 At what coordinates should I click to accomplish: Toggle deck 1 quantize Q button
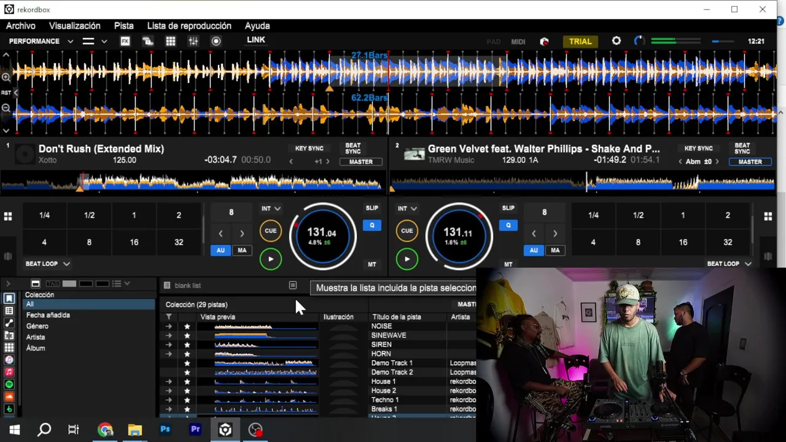pyautogui.click(x=372, y=225)
